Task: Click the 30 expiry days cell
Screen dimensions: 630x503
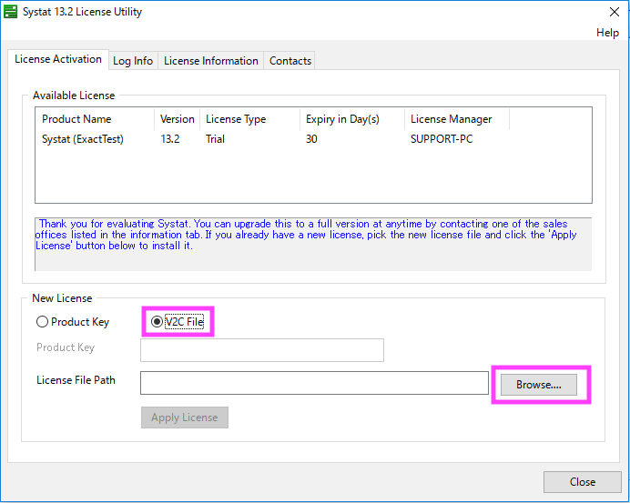Action: [311, 139]
